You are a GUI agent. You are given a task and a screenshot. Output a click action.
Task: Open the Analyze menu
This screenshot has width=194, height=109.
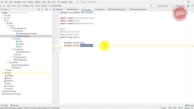pos(30,2)
